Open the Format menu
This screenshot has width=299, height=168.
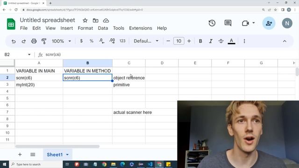(x=85, y=28)
